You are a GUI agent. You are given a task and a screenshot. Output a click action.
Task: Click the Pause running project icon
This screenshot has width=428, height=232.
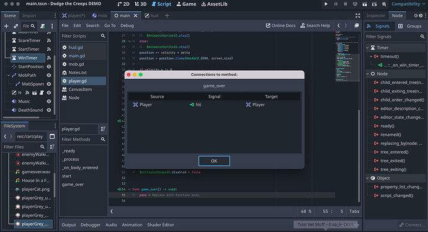click(x=336, y=4)
